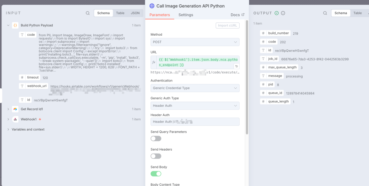Click the globe icon of the HTTP node
Screen dimensions: 369x186
pyautogui.click(x=152, y=6)
